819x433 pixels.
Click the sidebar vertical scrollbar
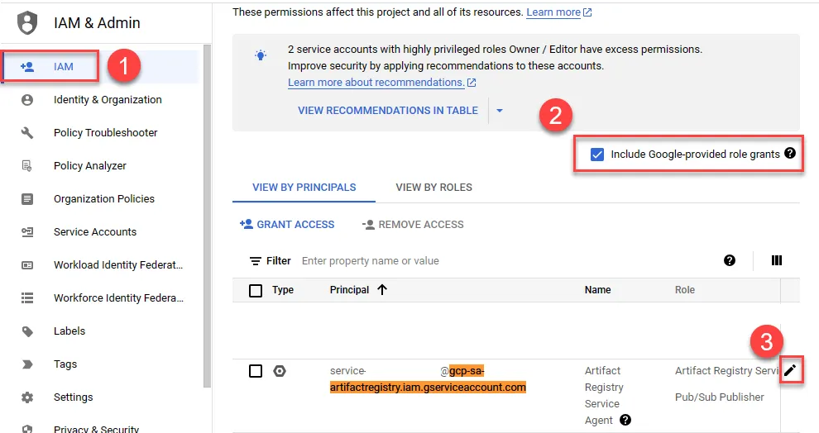coord(208,216)
